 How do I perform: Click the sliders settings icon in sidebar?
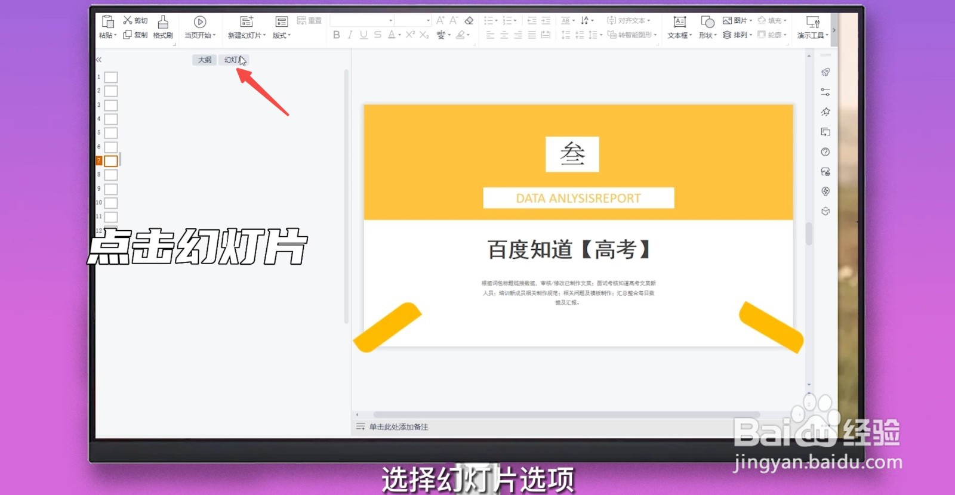(825, 92)
